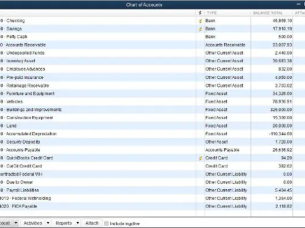Select the Construction Equipment account
The width and height of the screenshot is (305, 228).
tap(30, 118)
